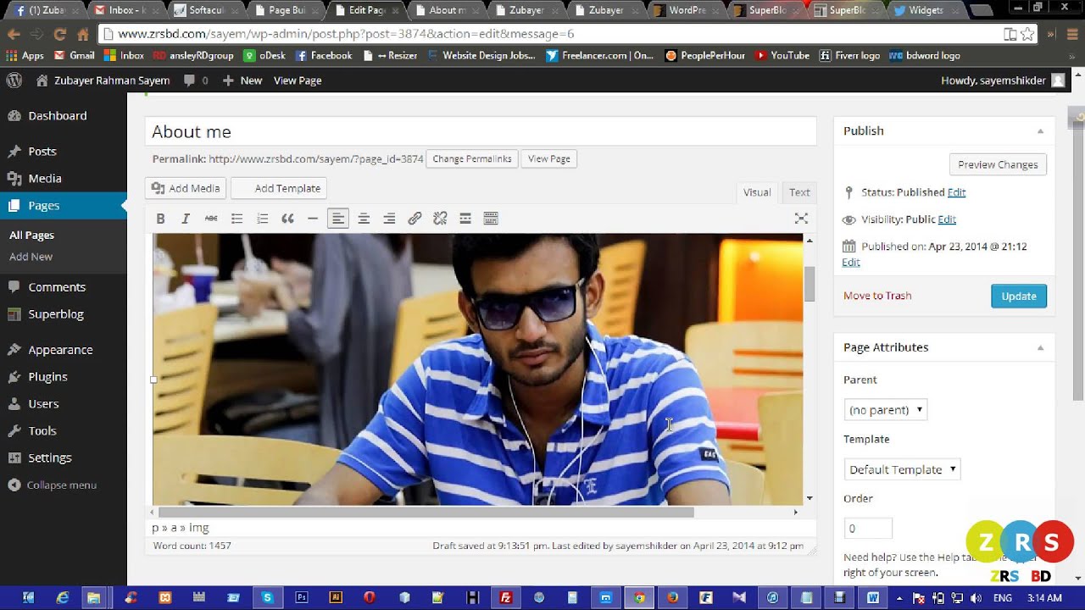
Task: Collapse the Publish panel arrow
Action: pyautogui.click(x=1040, y=131)
